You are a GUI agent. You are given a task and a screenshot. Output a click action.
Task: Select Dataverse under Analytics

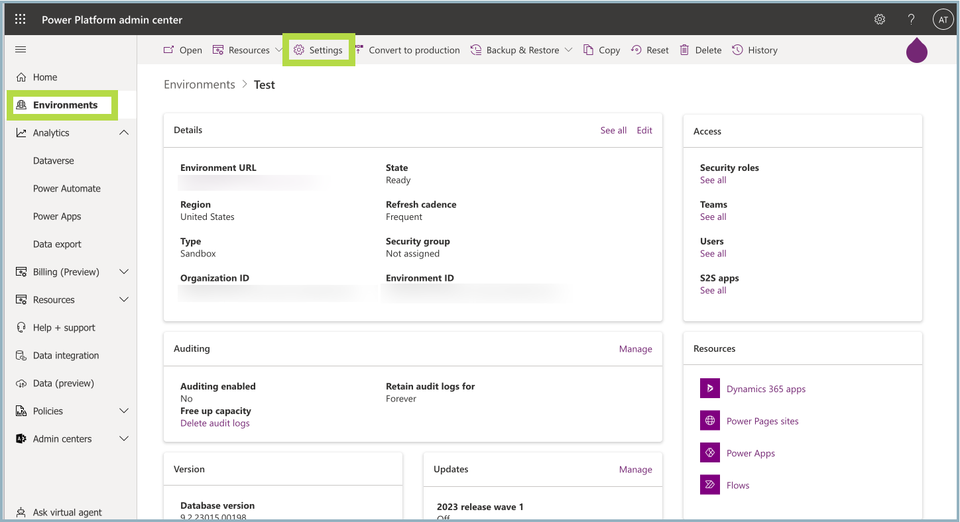tap(54, 161)
